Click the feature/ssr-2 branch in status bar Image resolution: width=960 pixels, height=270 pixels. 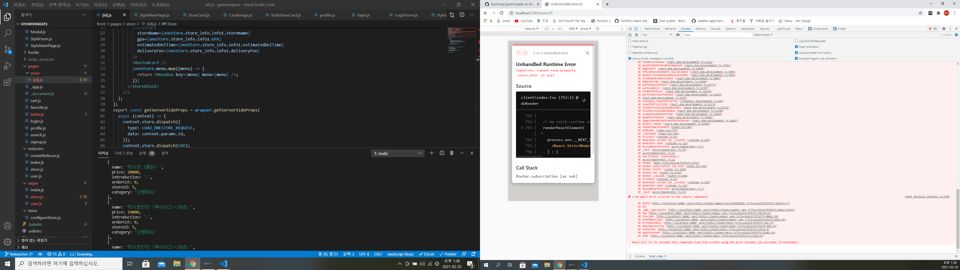(x=19, y=254)
